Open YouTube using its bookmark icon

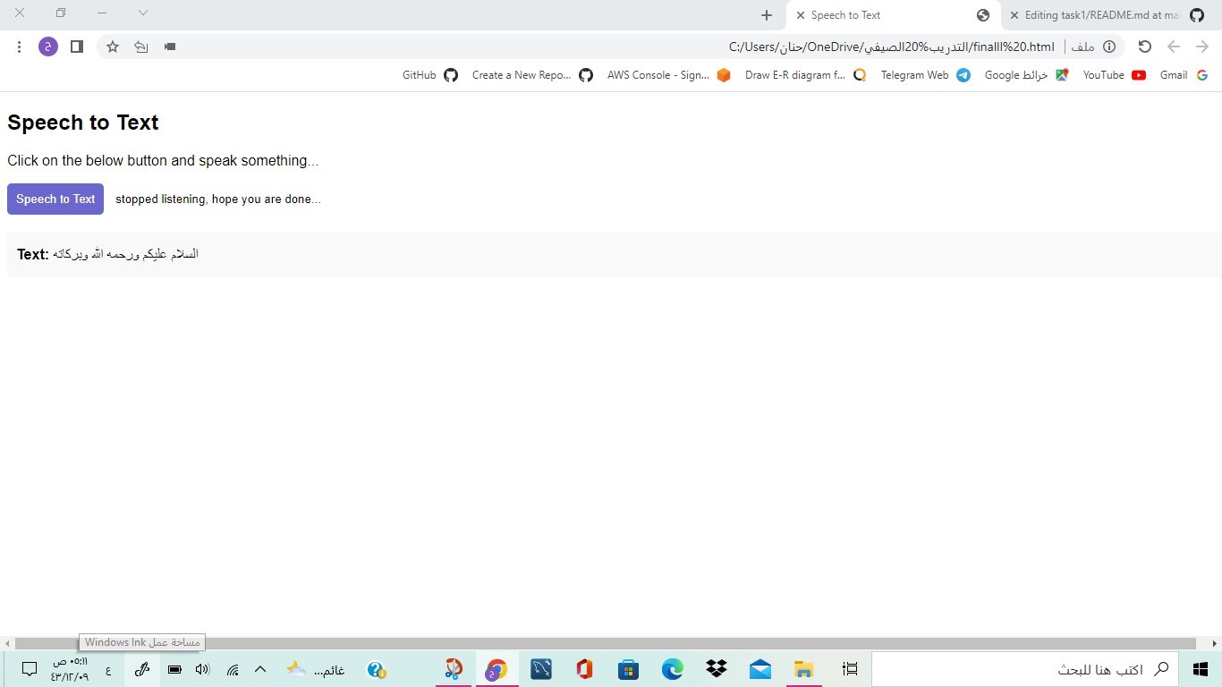click(x=1138, y=75)
